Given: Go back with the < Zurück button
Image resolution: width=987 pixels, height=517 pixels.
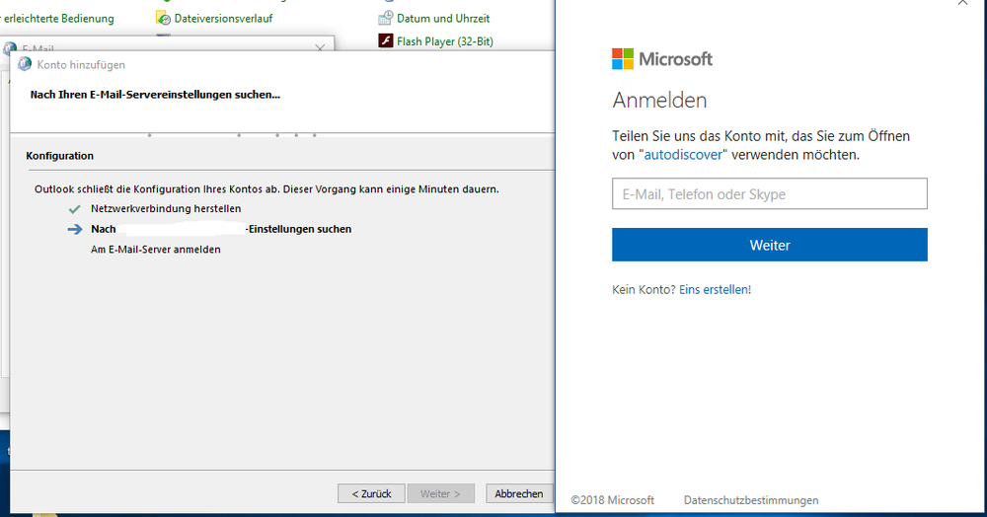Looking at the screenshot, I should tap(371, 493).
